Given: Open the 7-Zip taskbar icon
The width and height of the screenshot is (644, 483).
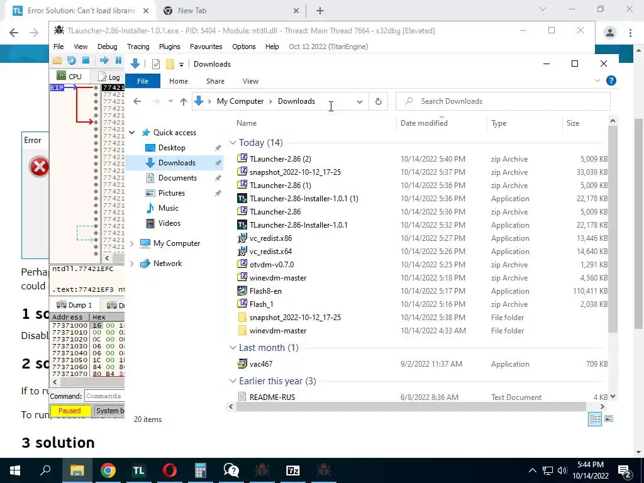Looking at the screenshot, I should (x=293, y=470).
